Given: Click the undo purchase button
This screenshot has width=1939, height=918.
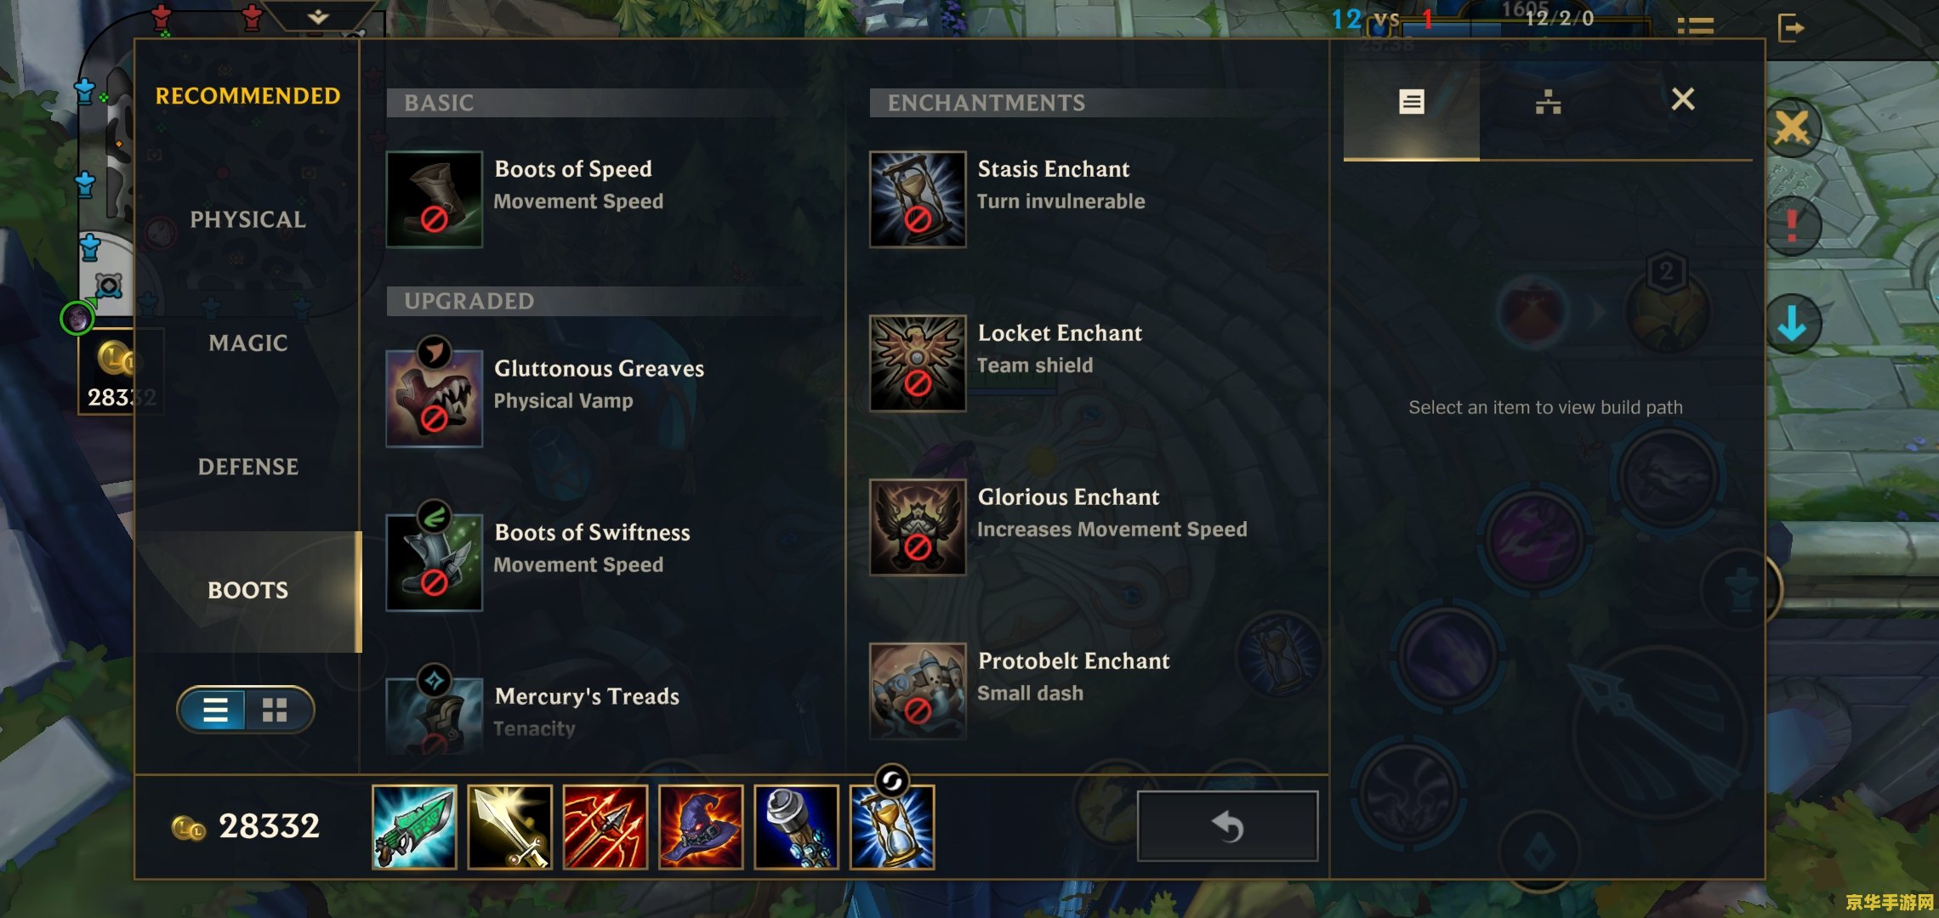Looking at the screenshot, I should pyautogui.click(x=1227, y=826).
